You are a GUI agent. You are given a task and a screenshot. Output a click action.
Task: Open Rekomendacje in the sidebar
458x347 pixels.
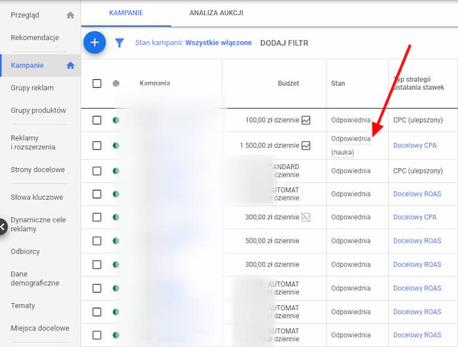[35, 38]
